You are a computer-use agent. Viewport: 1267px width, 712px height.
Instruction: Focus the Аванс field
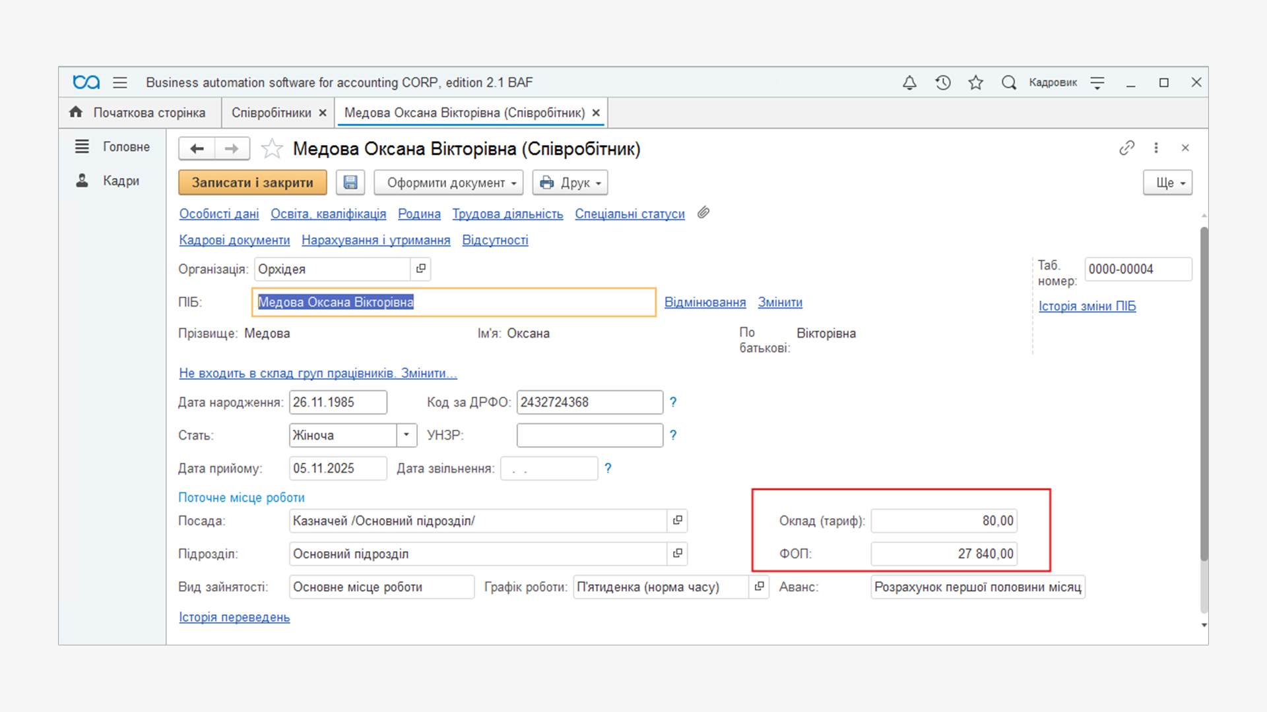(978, 587)
